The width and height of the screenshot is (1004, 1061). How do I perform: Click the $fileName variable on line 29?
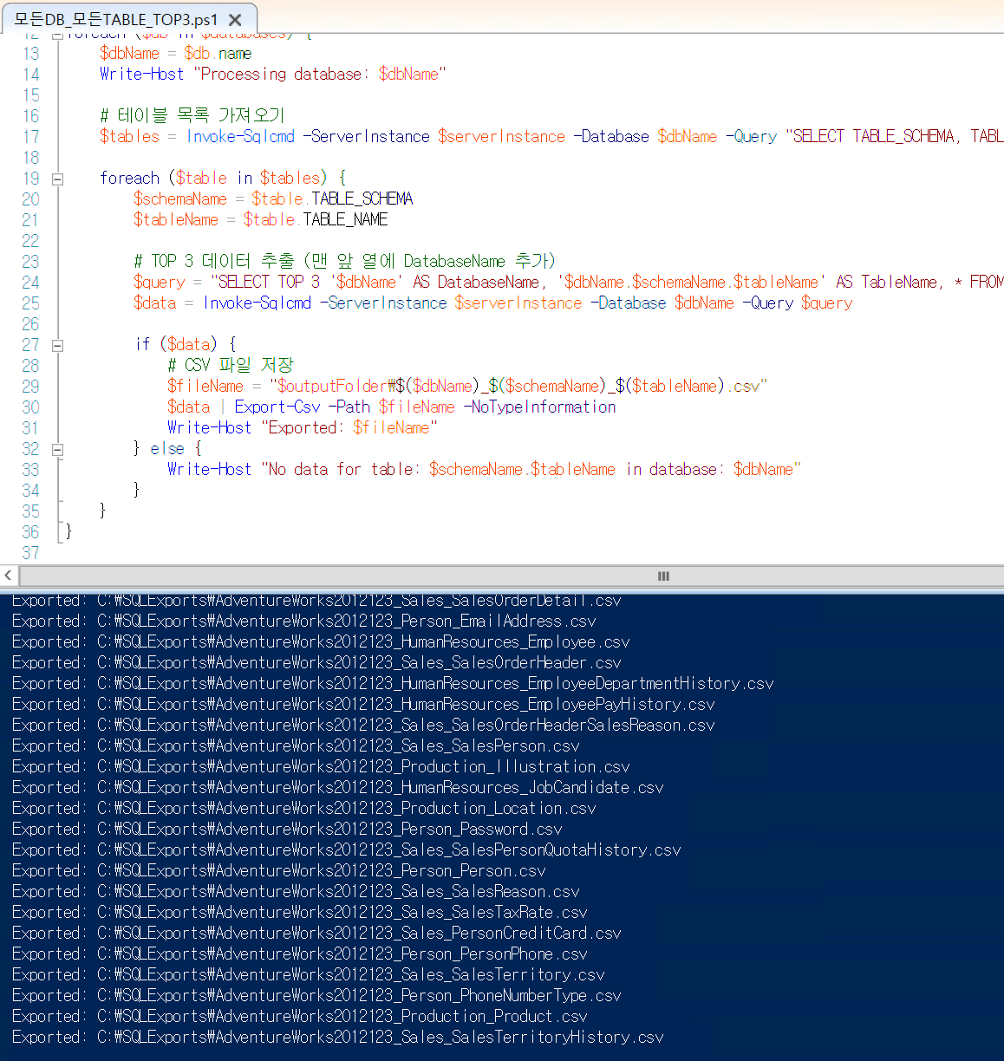[x=205, y=386]
